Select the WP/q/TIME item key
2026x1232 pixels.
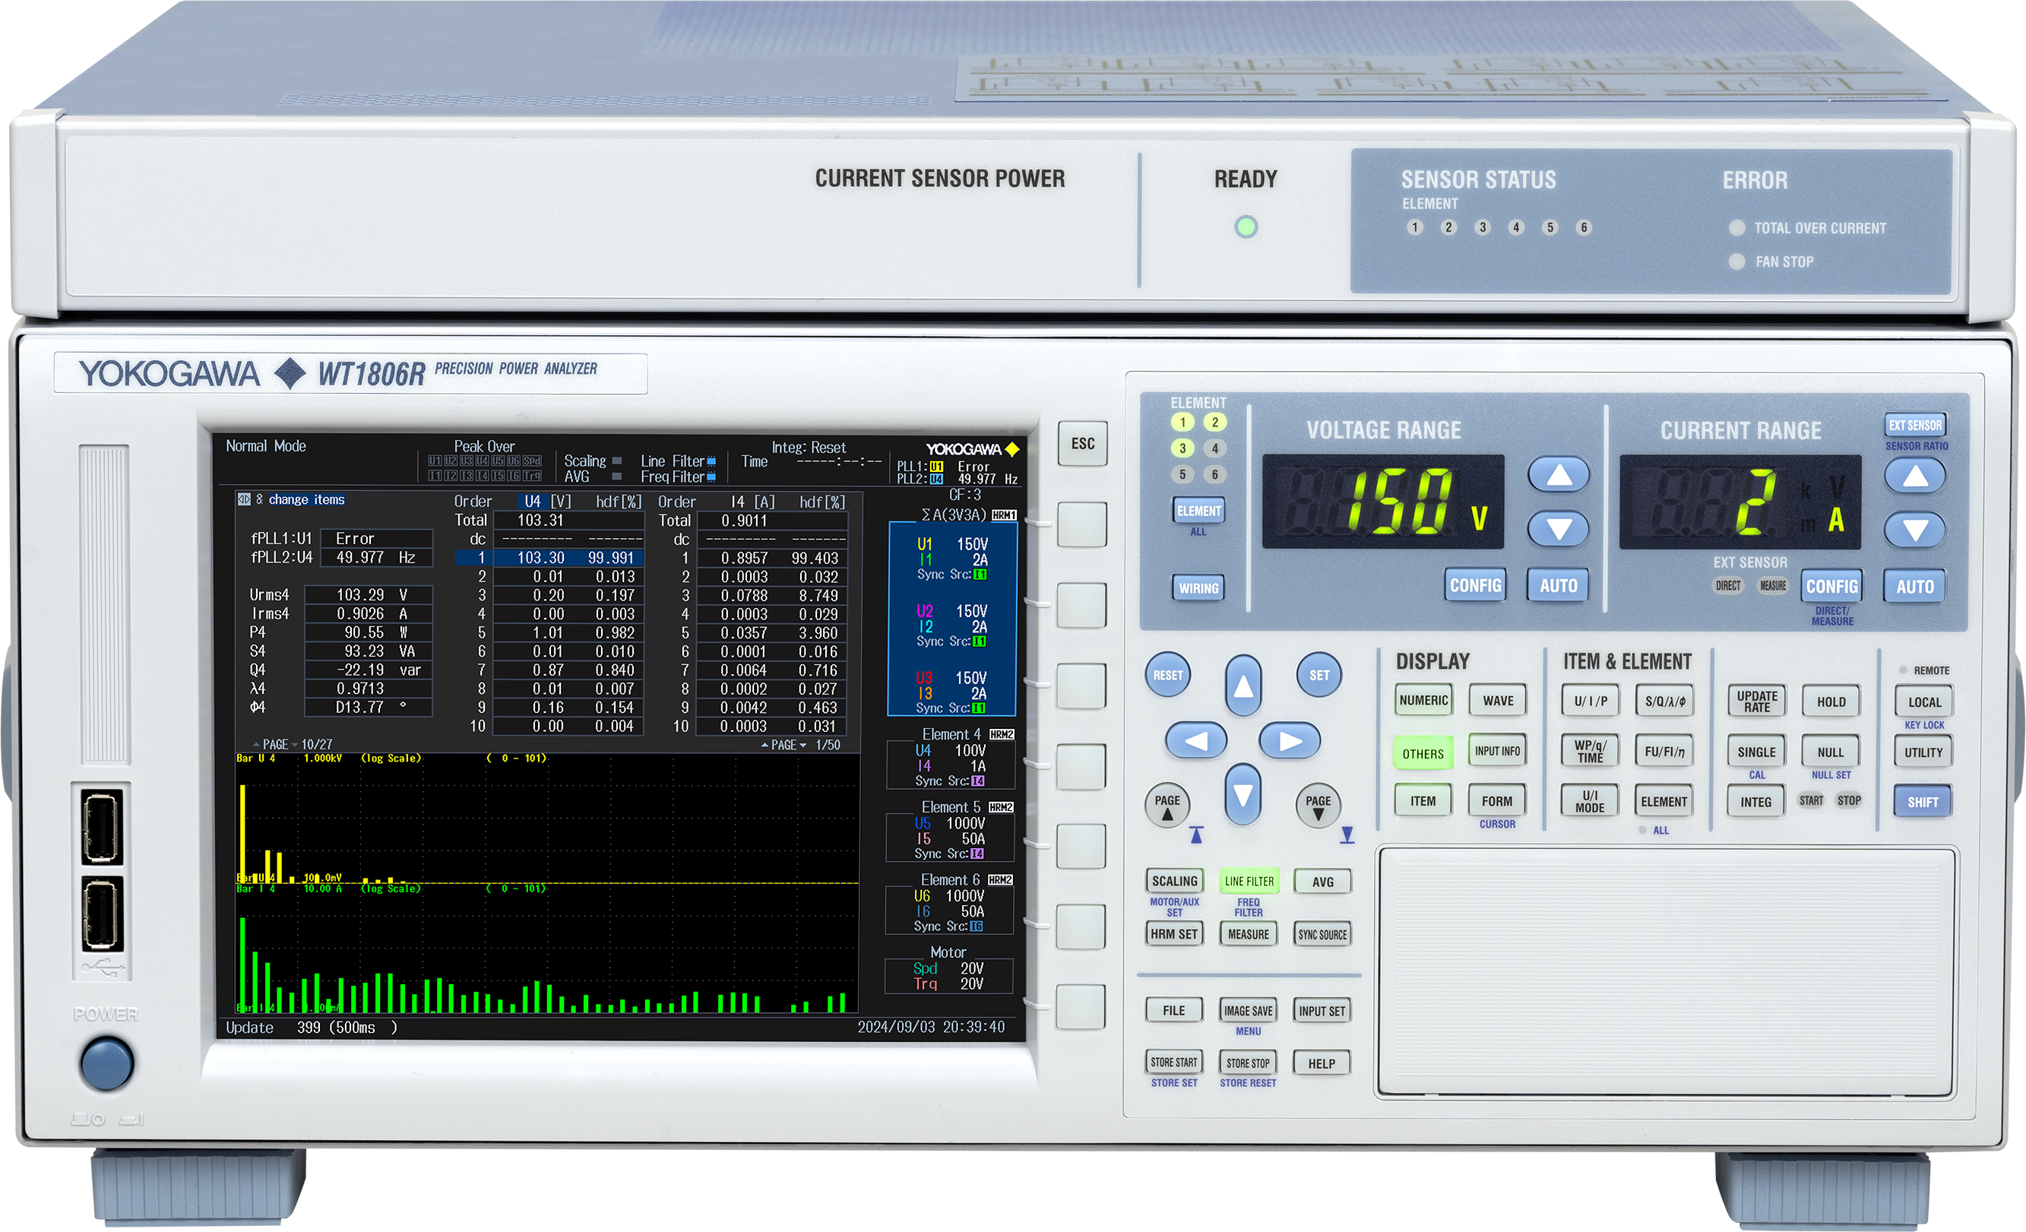tap(1591, 752)
